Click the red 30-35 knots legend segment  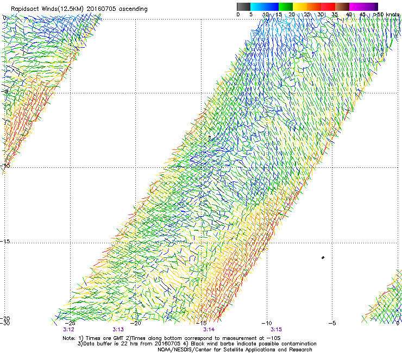coord(328,7)
